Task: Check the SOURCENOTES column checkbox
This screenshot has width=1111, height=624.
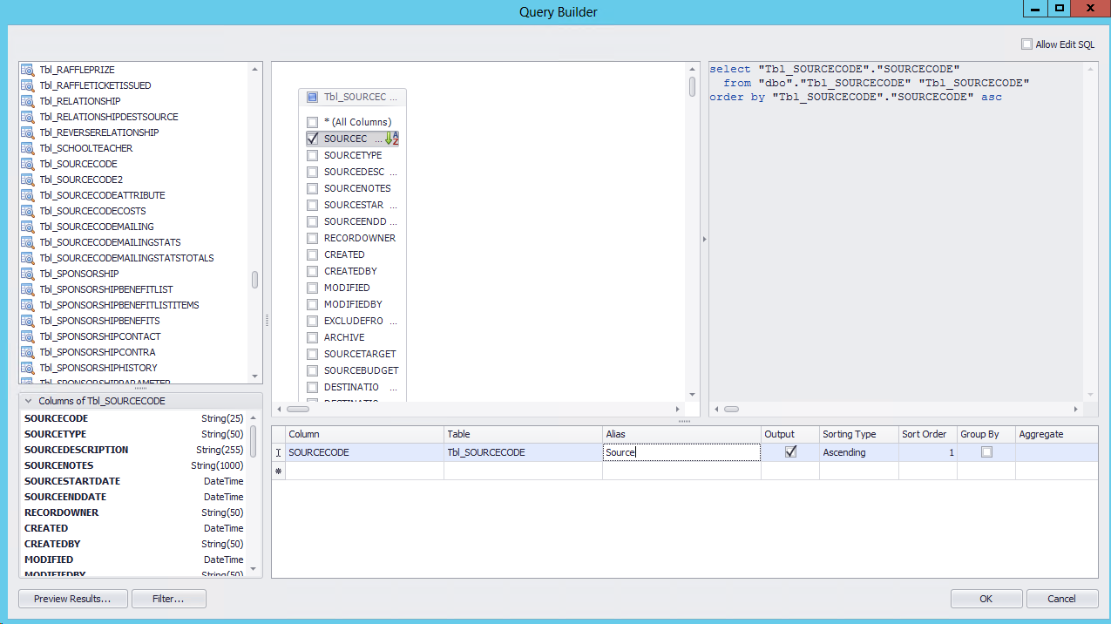Action: (312, 188)
